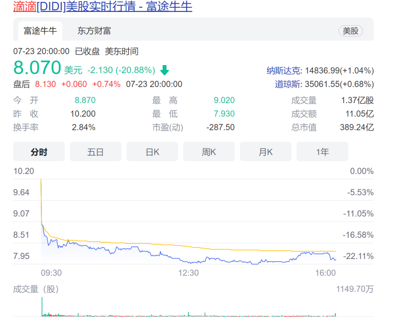The image size is (418, 317).
Task: Click the 纳斯达克 value 14836.99(+1.04%)
Action: click(x=339, y=71)
